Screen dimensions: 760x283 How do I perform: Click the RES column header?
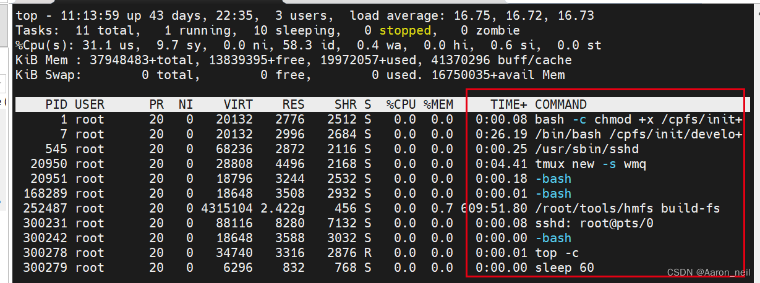click(x=294, y=104)
